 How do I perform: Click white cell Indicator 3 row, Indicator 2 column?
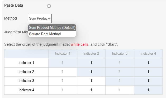[x=91, y=81]
